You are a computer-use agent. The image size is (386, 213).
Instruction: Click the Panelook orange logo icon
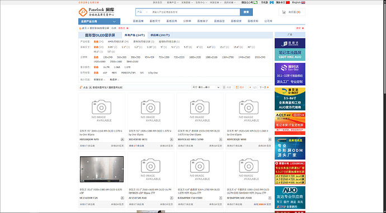[x=83, y=12]
